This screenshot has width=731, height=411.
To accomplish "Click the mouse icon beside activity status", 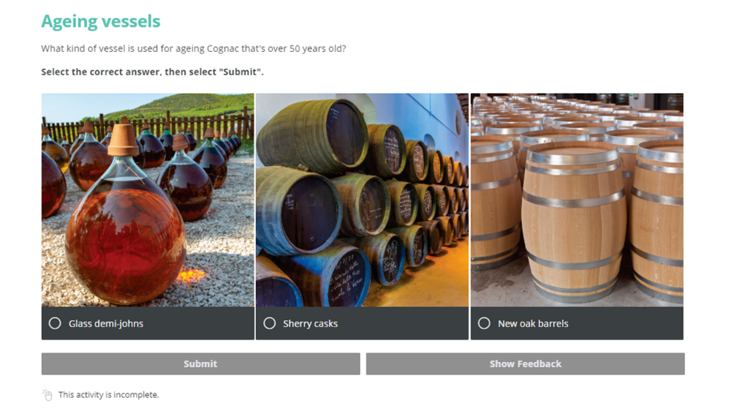I will 48,395.
